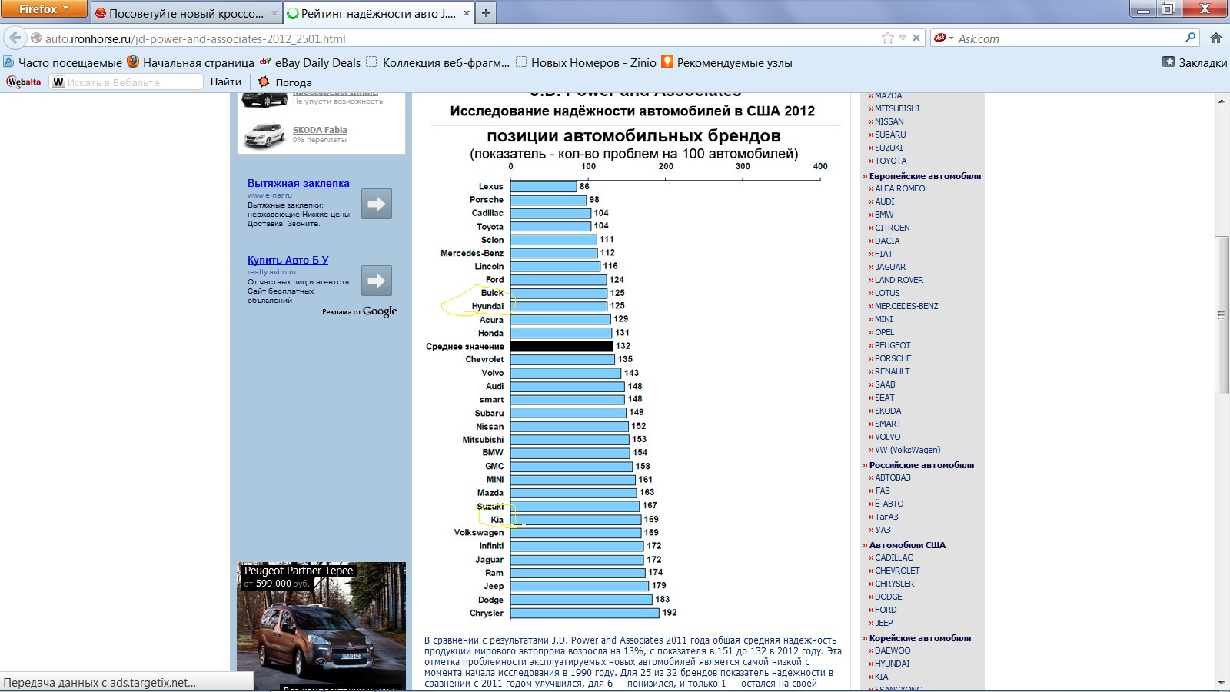The image size is (1230, 692).
Task: Open the 'eBay Daily Deals' bookmark
Action: [310, 62]
